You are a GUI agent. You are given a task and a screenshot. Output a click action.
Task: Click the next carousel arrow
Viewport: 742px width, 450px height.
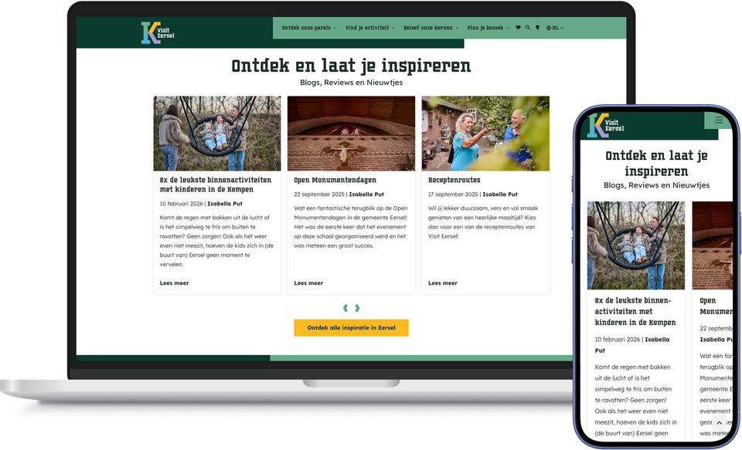(x=357, y=308)
